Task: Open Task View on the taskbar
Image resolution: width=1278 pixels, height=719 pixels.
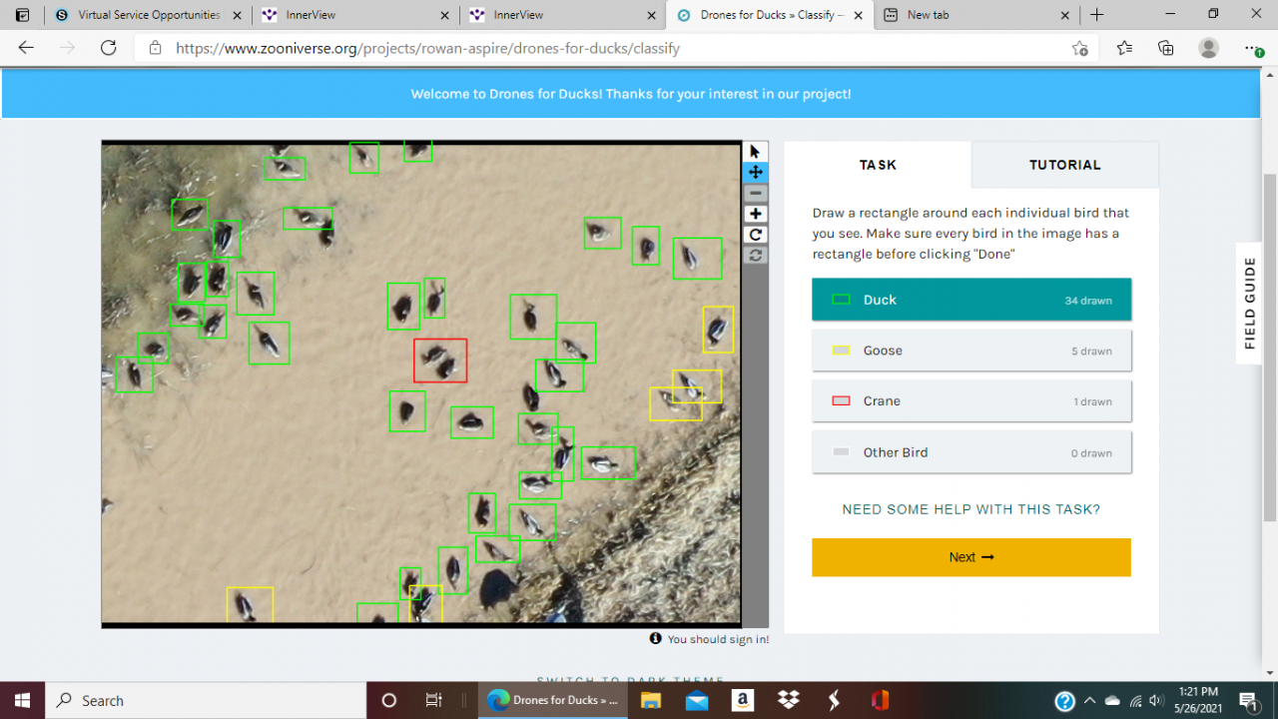Action: coord(433,700)
